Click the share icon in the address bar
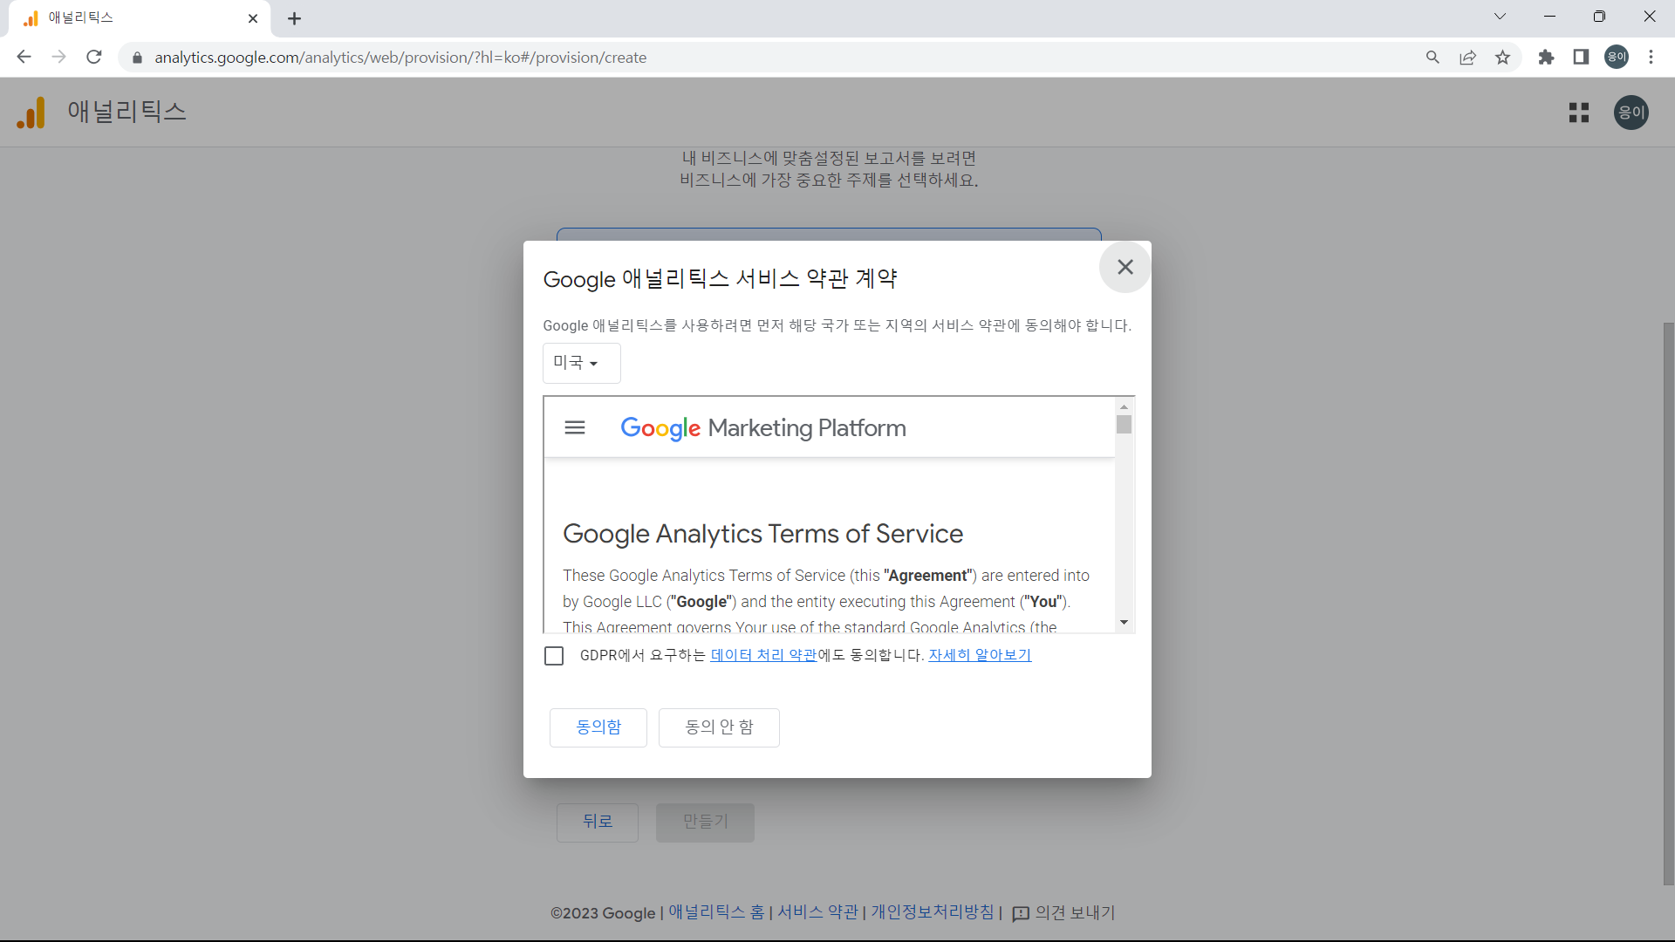Image resolution: width=1675 pixels, height=942 pixels. click(x=1467, y=57)
